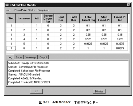Click the Completed ABAQUS/Standard log line
The image size is (133, 106).
pyautogui.click(x=25, y=78)
